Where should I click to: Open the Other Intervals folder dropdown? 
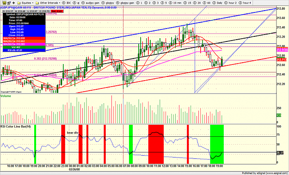coord(48,3)
